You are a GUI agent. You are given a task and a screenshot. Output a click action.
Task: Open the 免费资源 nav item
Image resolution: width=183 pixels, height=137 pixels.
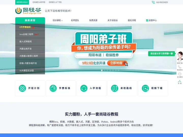click(93, 20)
